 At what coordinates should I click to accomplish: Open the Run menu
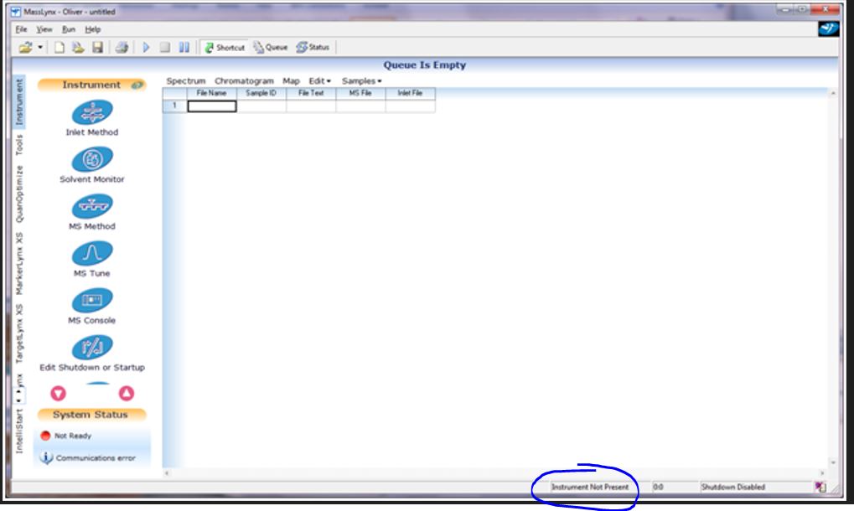coord(69,29)
